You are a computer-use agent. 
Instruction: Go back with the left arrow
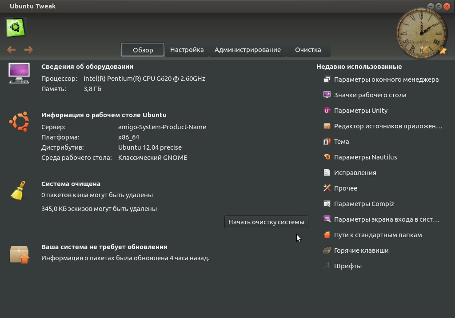click(x=12, y=50)
